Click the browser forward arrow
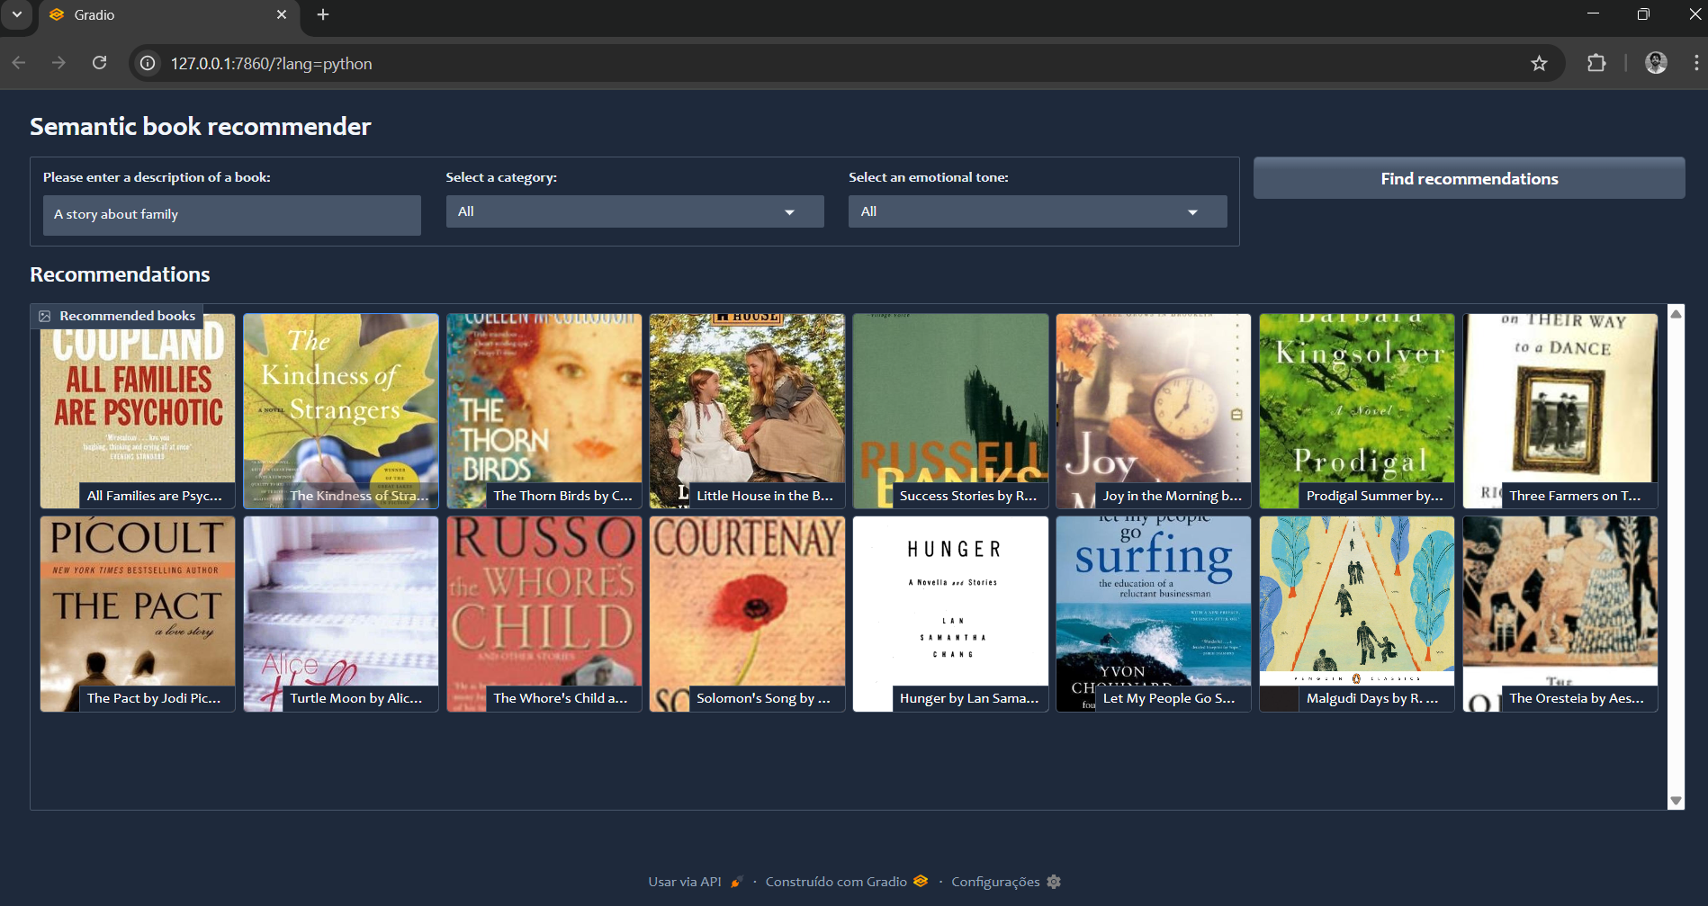The image size is (1708, 906). click(x=58, y=63)
